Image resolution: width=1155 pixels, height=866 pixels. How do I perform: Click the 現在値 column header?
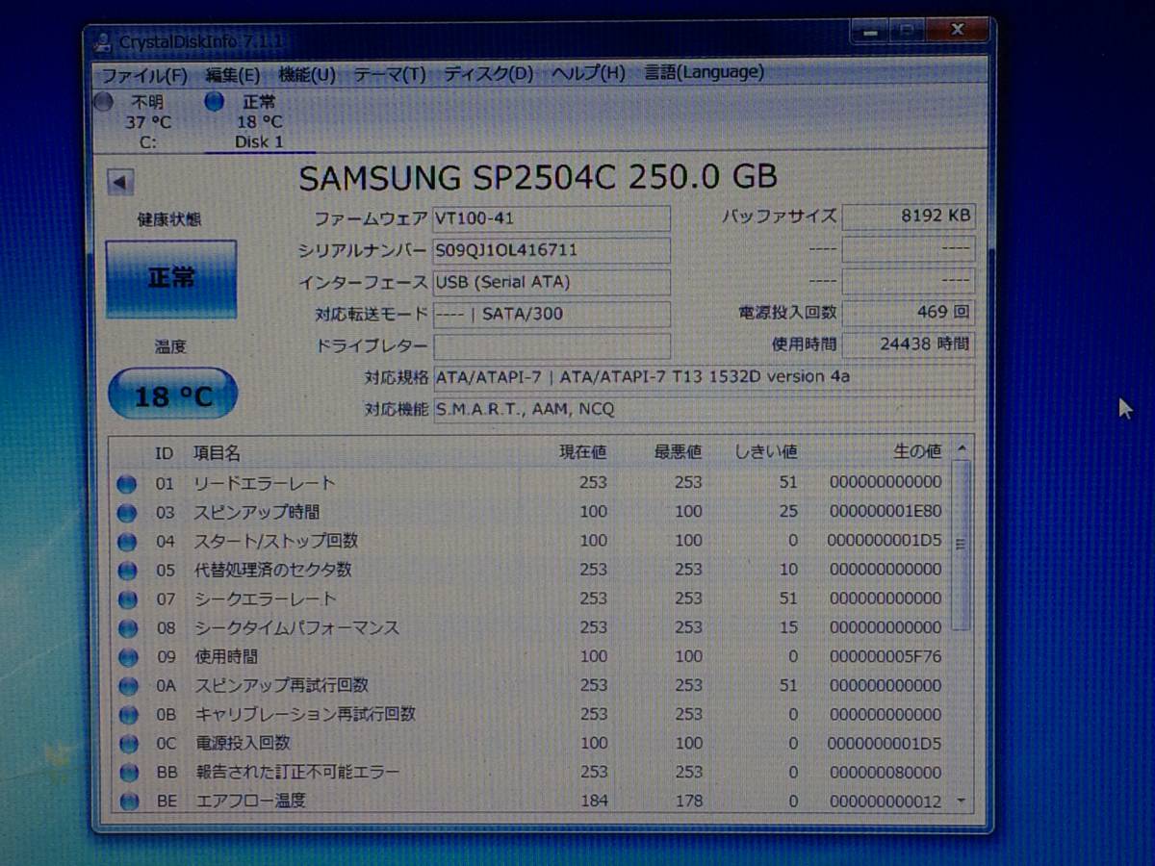tap(583, 452)
